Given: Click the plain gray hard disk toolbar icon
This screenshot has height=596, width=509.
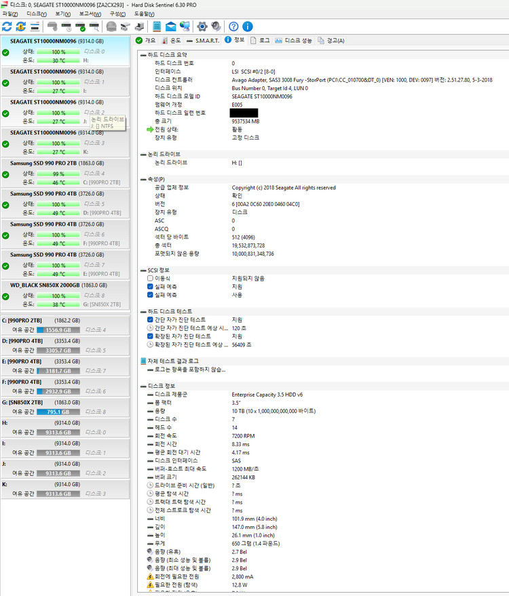Looking at the screenshot, I should point(52,26).
